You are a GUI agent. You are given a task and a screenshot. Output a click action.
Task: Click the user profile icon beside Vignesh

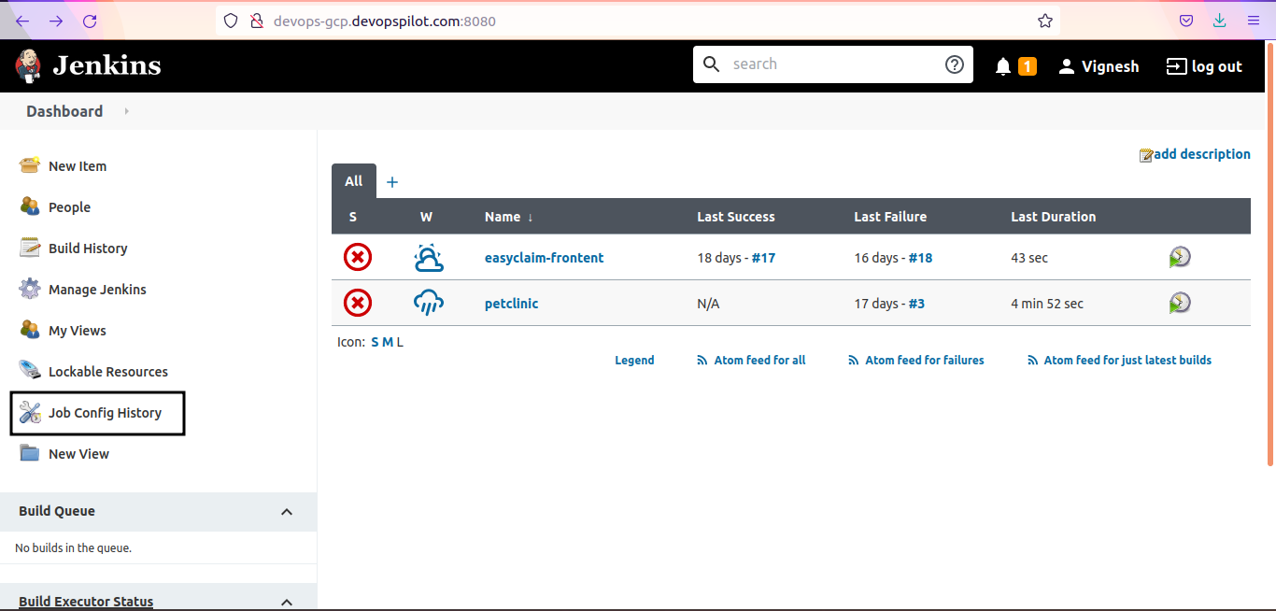pyautogui.click(x=1067, y=66)
